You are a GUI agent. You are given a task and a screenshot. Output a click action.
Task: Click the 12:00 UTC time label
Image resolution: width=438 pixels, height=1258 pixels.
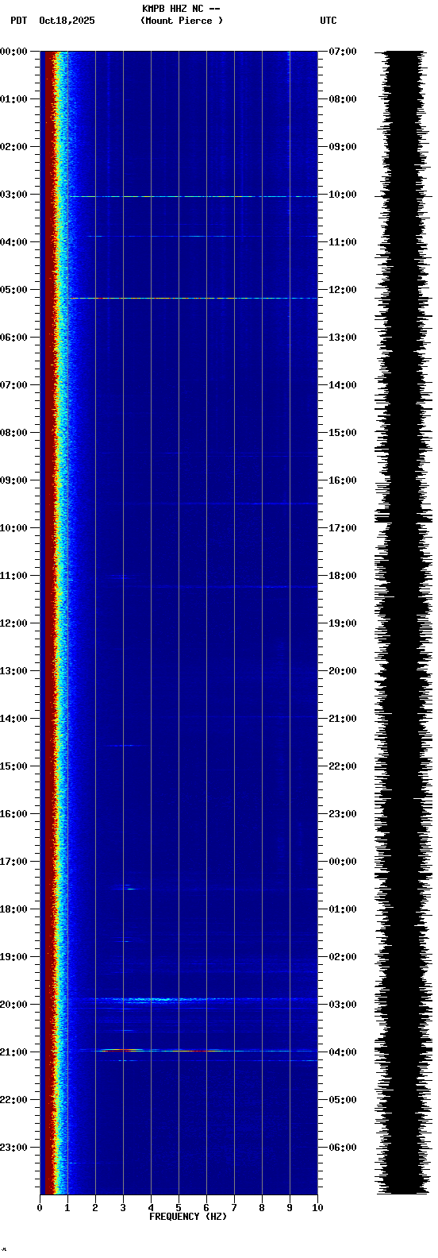click(x=343, y=290)
